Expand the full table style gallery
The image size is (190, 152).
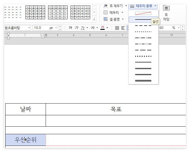tap(94, 19)
